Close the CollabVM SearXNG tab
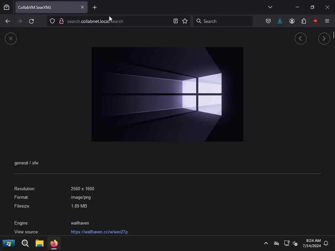 [82, 7]
